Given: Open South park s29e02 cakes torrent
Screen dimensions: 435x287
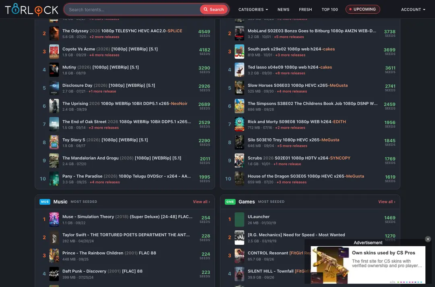Looking at the screenshot, I should [x=291, y=49].
